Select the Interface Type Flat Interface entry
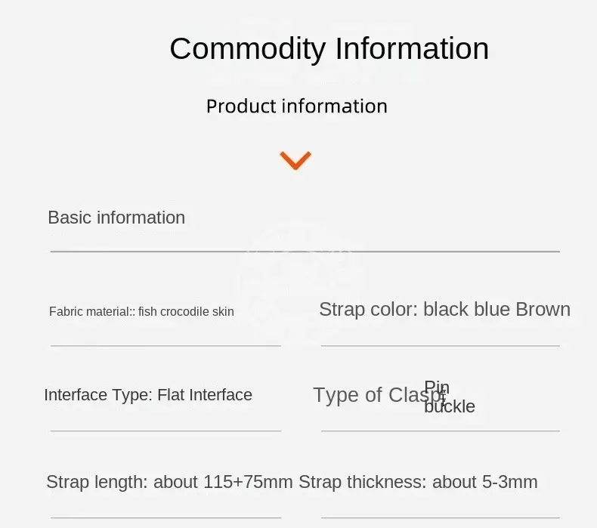597x528 pixels. click(148, 395)
